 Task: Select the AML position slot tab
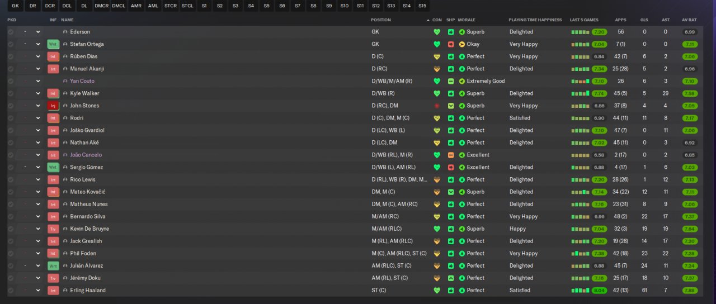coord(153,6)
